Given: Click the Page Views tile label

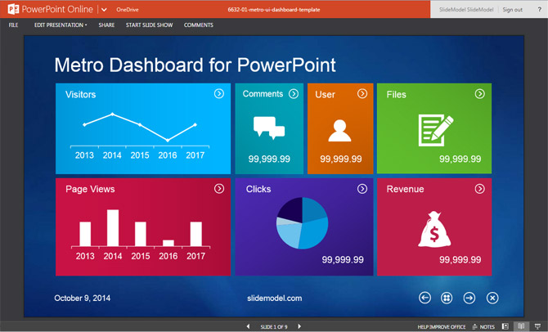Looking at the screenshot, I should coord(90,189).
